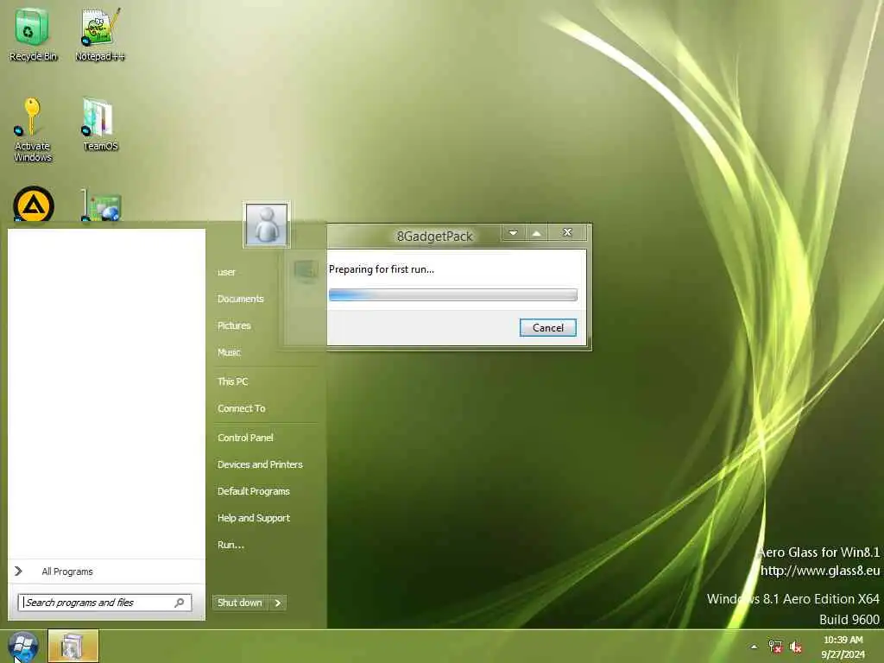Select the circuit-board shortcut icon beside AIMP
This screenshot has height=663, width=884.
point(101,205)
